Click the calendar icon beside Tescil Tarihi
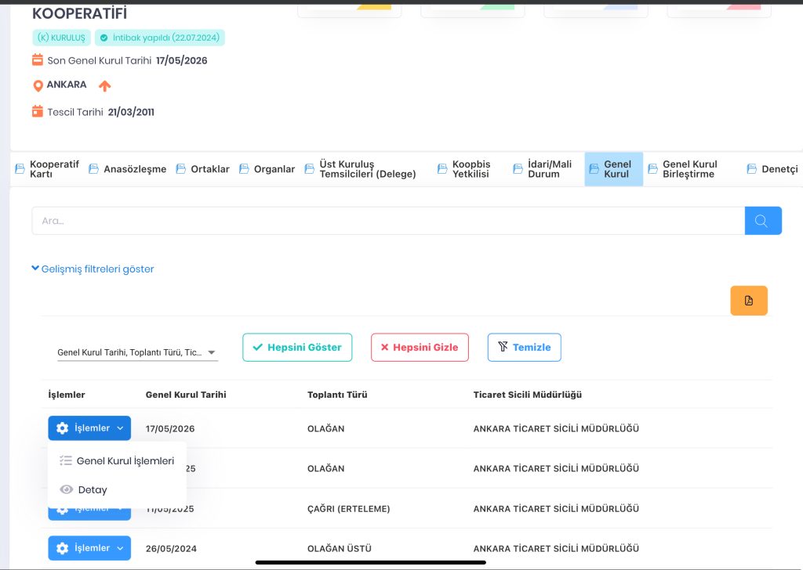The image size is (803, 570). point(38,111)
